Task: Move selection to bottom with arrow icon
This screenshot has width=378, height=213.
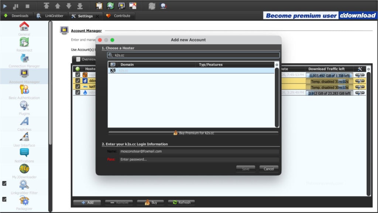Action: pyautogui.click(x=80, y=6)
